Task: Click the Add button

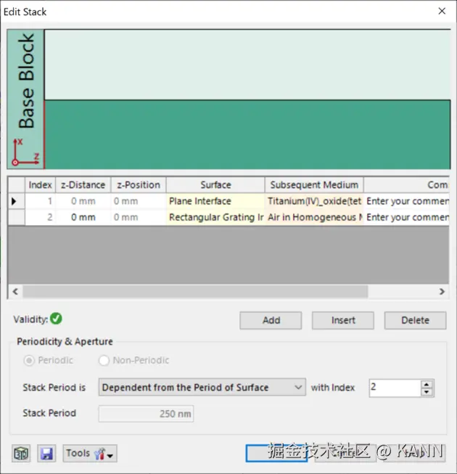Action: [271, 320]
